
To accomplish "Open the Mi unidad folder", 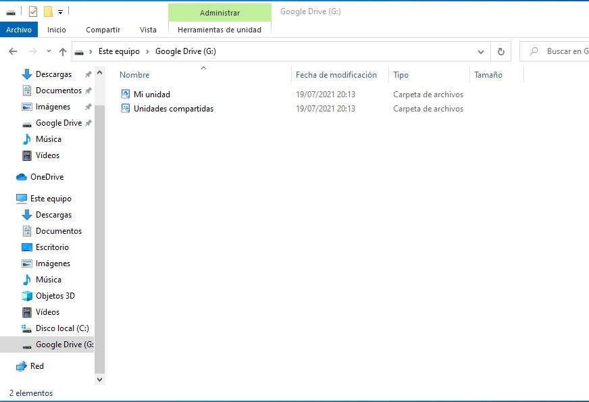I will 151,95.
